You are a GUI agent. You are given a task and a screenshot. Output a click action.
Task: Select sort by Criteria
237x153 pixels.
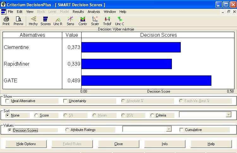click(152, 115)
